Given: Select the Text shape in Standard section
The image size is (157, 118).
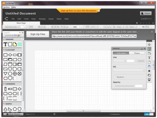Looking at the screenshot, I should click(5, 44).
